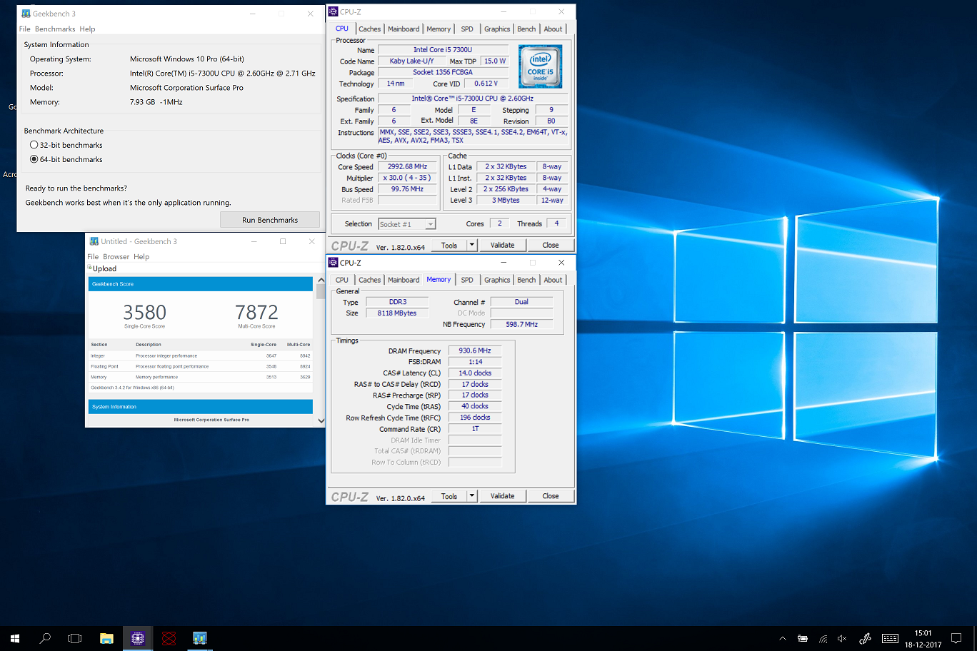Image resolution: width=977 pixels, height=651 pixels.
Task: Open Browser menu in results window
Action: tap(116, 257)
